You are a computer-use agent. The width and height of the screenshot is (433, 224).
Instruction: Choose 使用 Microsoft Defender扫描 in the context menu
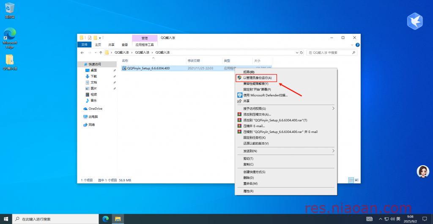[286, 95]
